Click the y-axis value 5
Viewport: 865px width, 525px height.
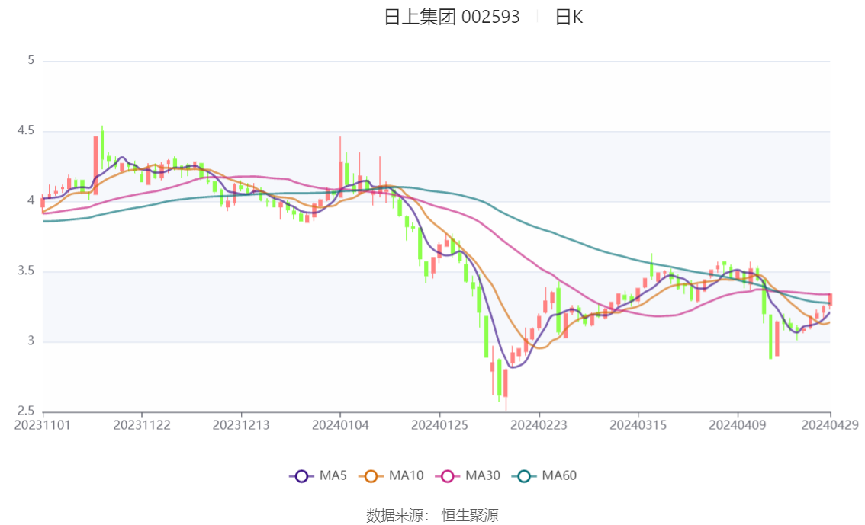(31, 60)
